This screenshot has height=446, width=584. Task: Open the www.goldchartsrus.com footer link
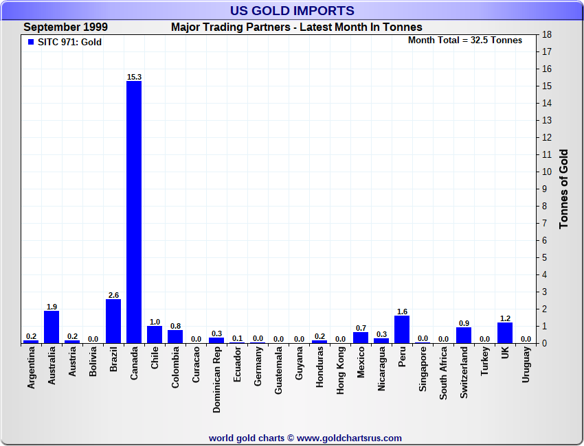click(x=349, y=438)
